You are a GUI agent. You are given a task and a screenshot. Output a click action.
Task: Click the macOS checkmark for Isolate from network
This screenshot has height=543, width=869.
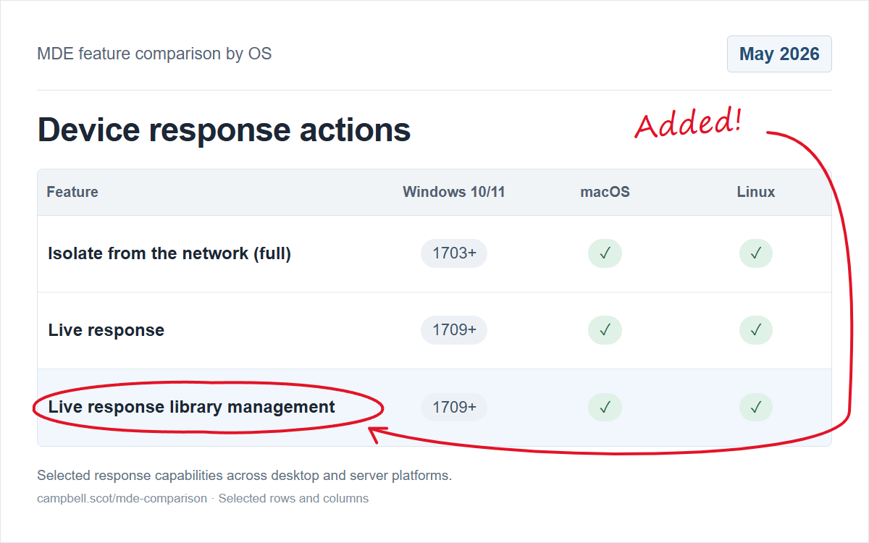[x=605, y=253]
